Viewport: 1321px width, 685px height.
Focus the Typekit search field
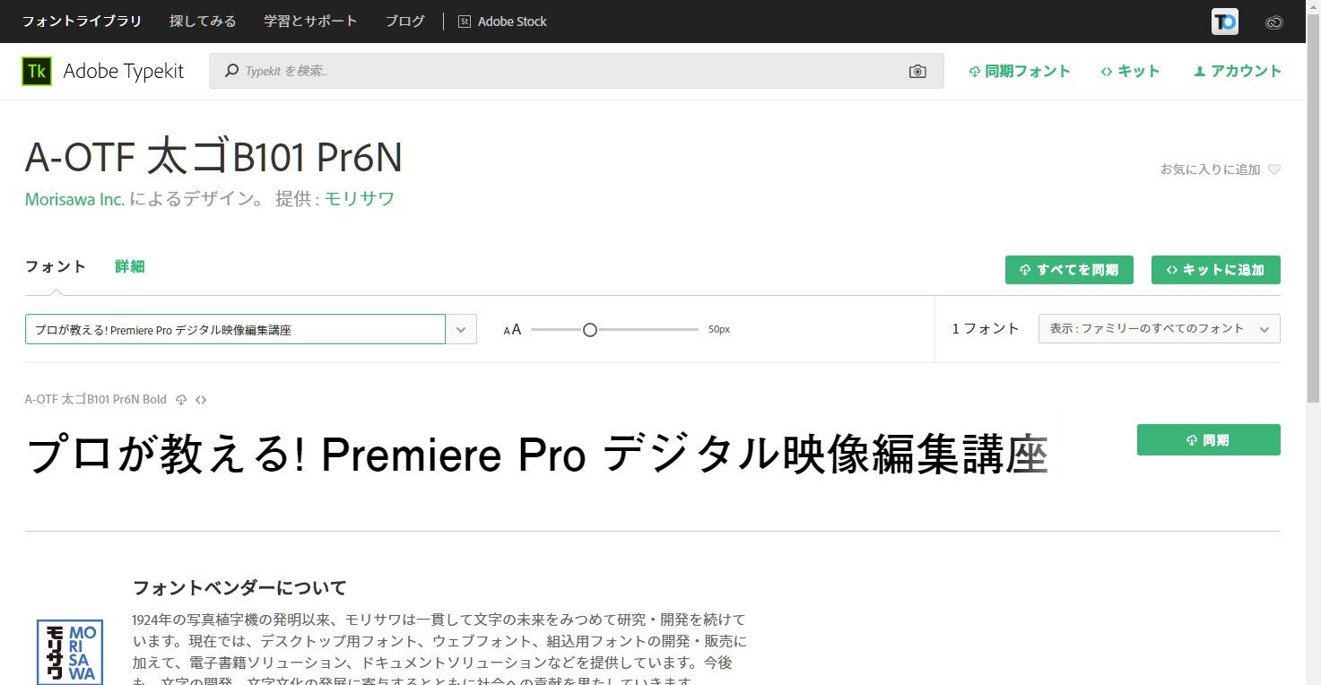577,71
